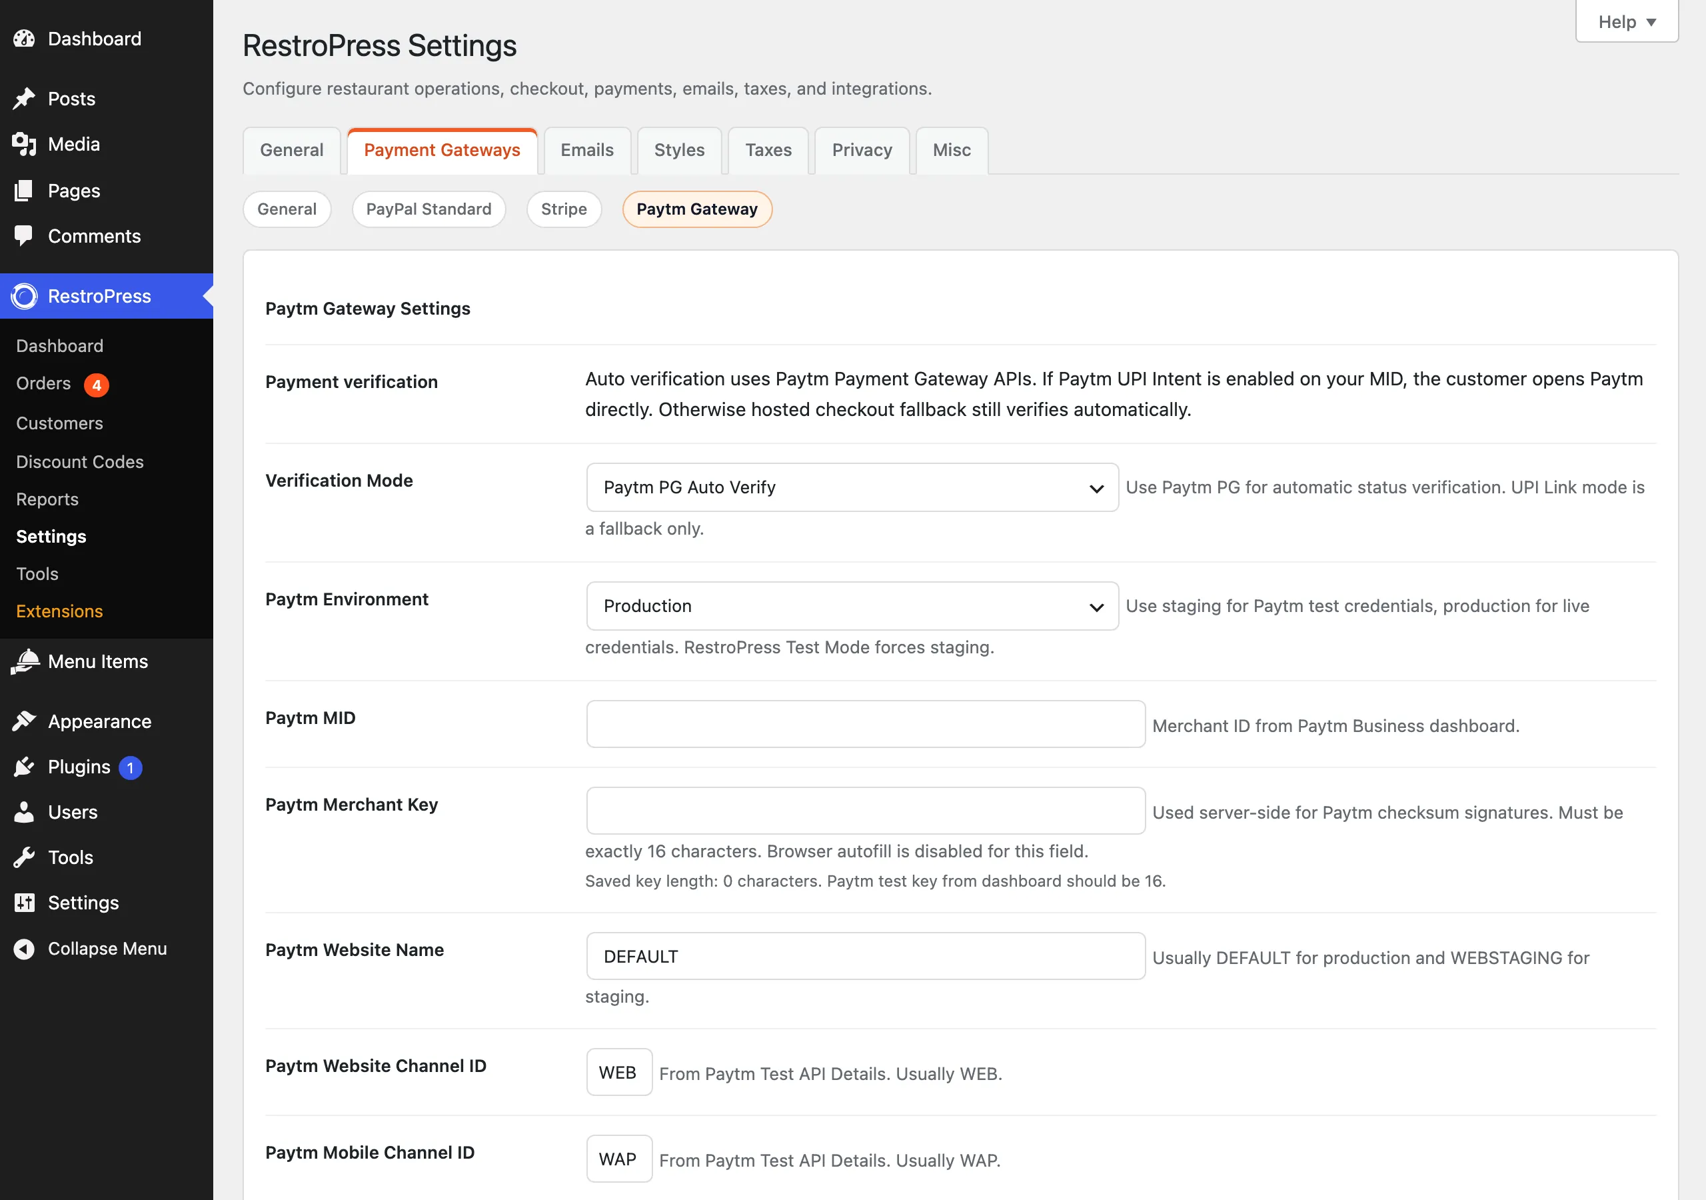Viewport: 1706px width, 1200px height.
Task: Focus the Paytm Merchant Key field
Action: [x=866, y=811]
